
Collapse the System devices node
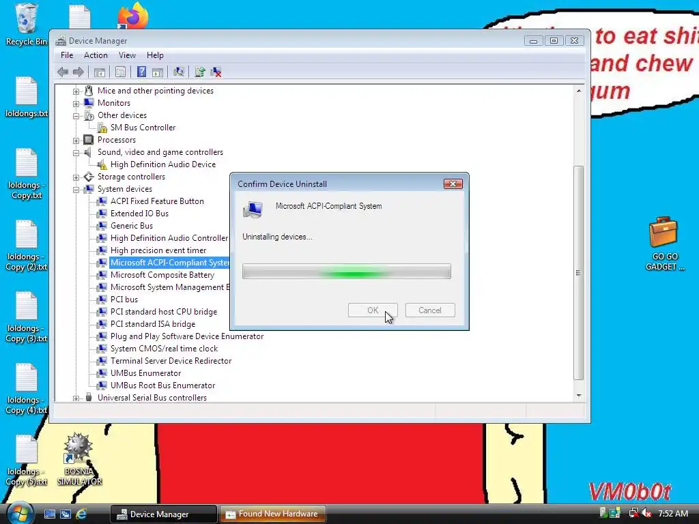(76, 190)
